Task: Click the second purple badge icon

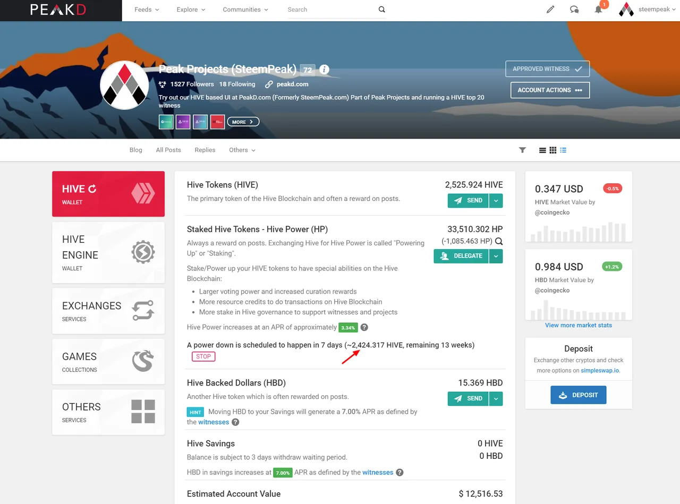Action: coord(183,122)
